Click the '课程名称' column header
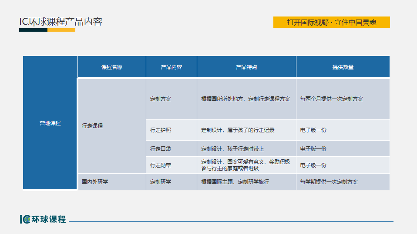 pyautogui.click(x=112, y=67)
